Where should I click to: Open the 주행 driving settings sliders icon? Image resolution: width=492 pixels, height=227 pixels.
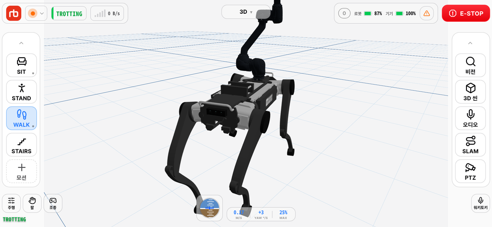11,203
